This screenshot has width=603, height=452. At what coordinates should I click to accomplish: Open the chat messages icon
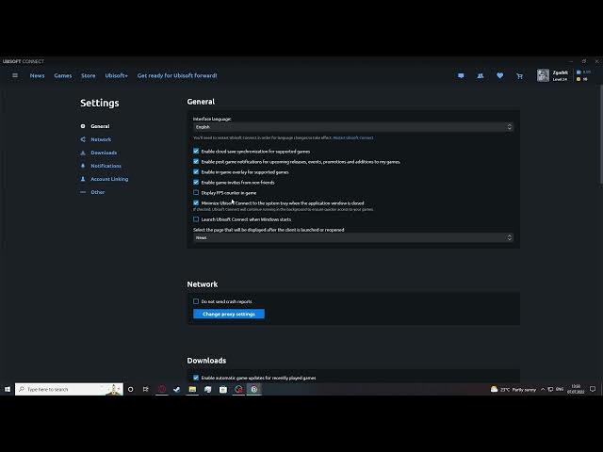pos(461,75)
